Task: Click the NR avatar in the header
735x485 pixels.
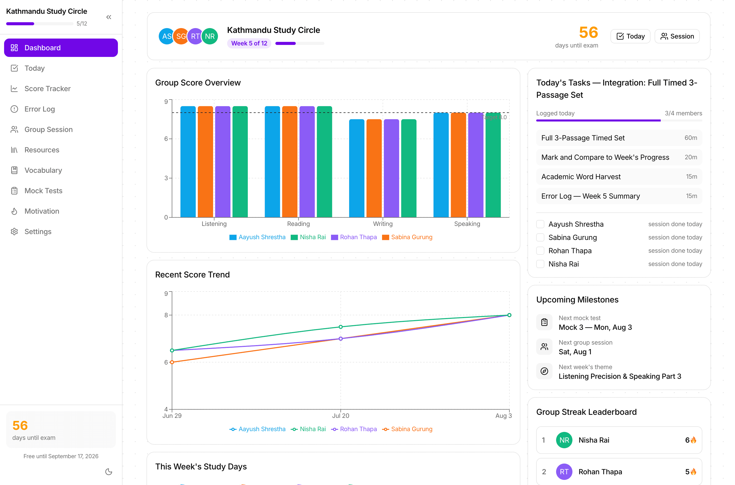Action: point(210,36)
